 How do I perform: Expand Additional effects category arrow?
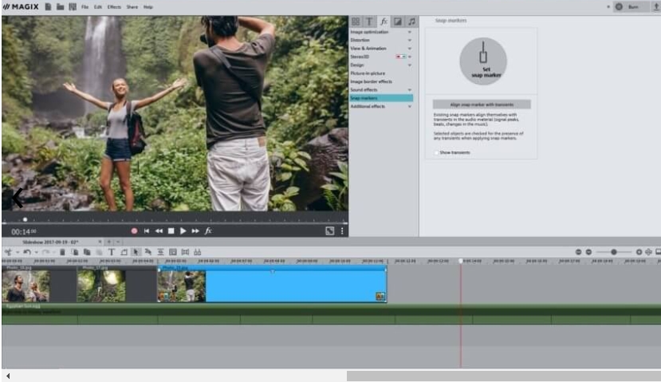[409, 106]
